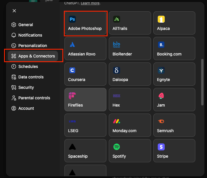Open the General settings section
Screen dimensions: 207x178
tap(33, 25)
